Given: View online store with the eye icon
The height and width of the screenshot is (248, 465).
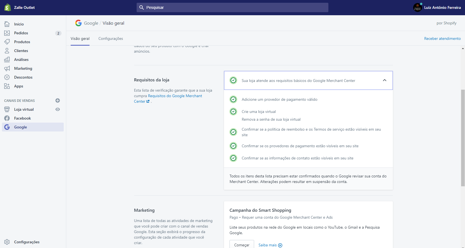Looking at the screenshot, I should coord(58,109).
